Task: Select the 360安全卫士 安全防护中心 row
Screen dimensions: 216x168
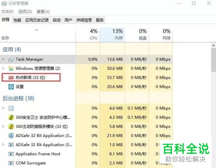Action: coord(86,117)
